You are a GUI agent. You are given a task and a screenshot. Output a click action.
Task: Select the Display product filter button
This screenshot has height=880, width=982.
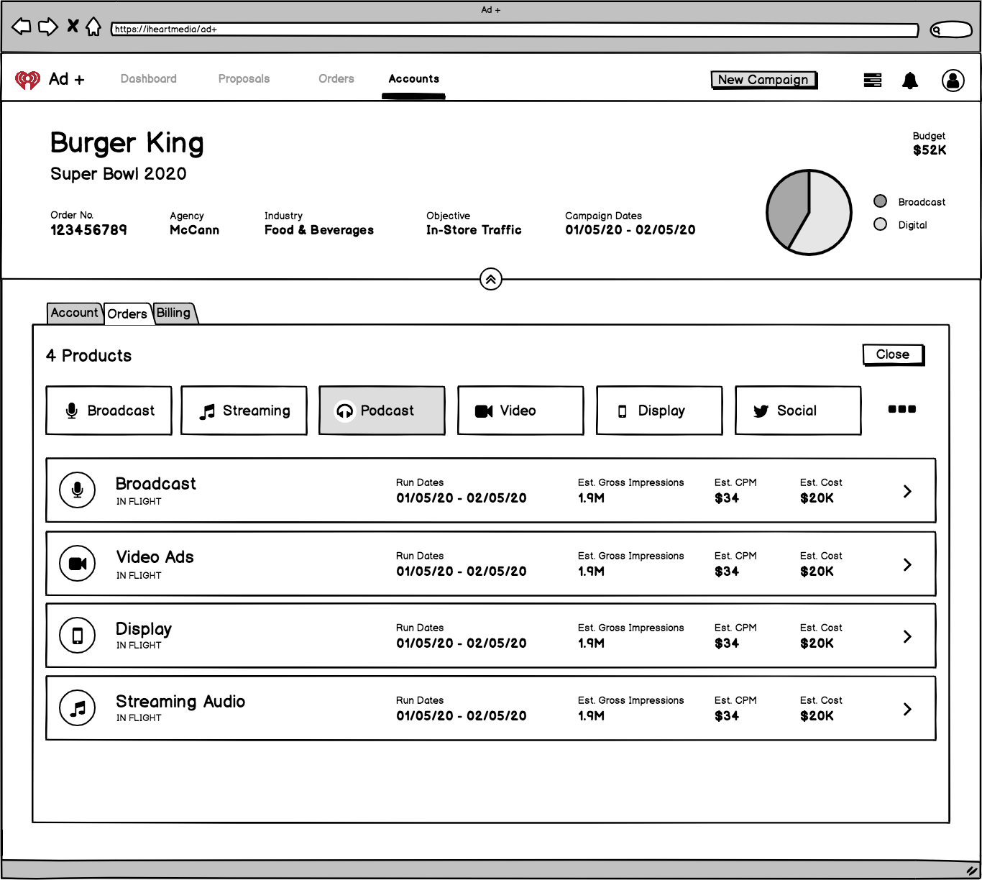pos(659,411)
